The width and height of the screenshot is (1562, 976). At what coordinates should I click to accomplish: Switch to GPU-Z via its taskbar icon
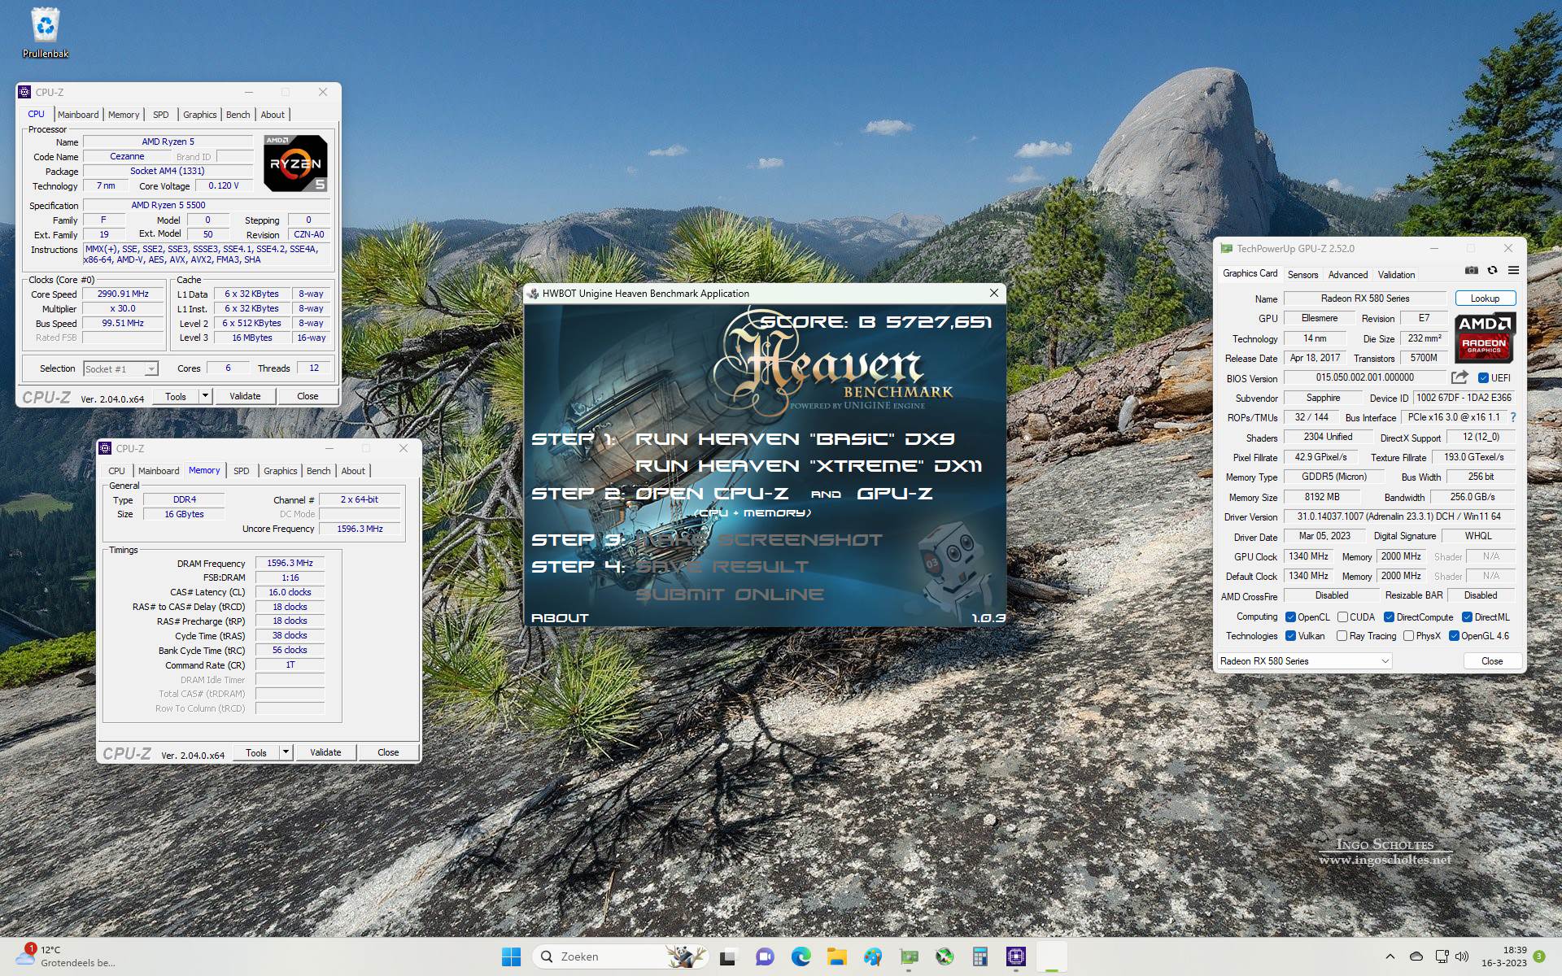pyautogui.click(x=909, y=956)
